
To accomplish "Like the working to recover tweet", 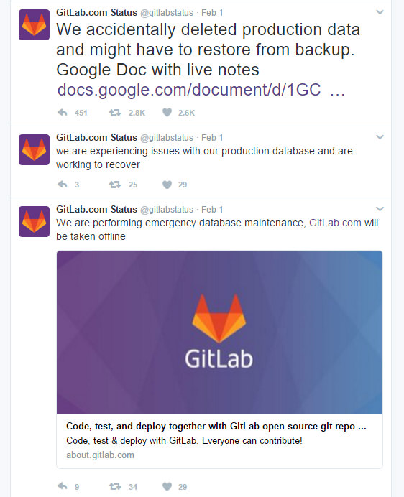I will coord(167,185).
